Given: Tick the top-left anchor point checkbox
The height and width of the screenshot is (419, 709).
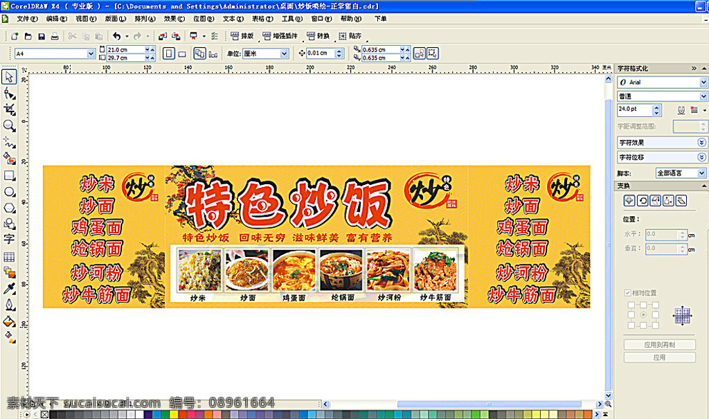Looking at the screenshot, I should click(x=631, y=305).
